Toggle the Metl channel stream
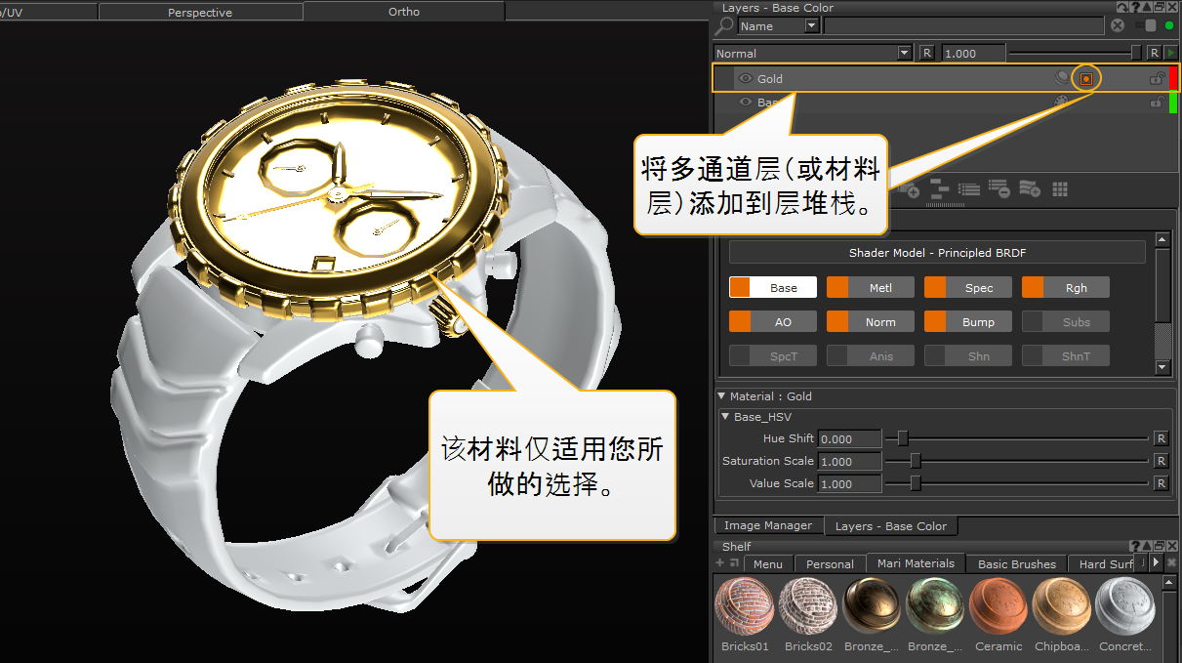Viewport: 1182px width, 663px height. 871,288
